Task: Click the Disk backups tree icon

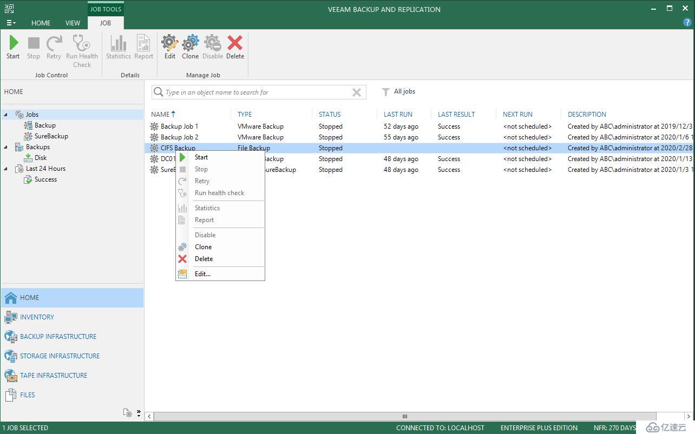Action: tap(28, 158)
